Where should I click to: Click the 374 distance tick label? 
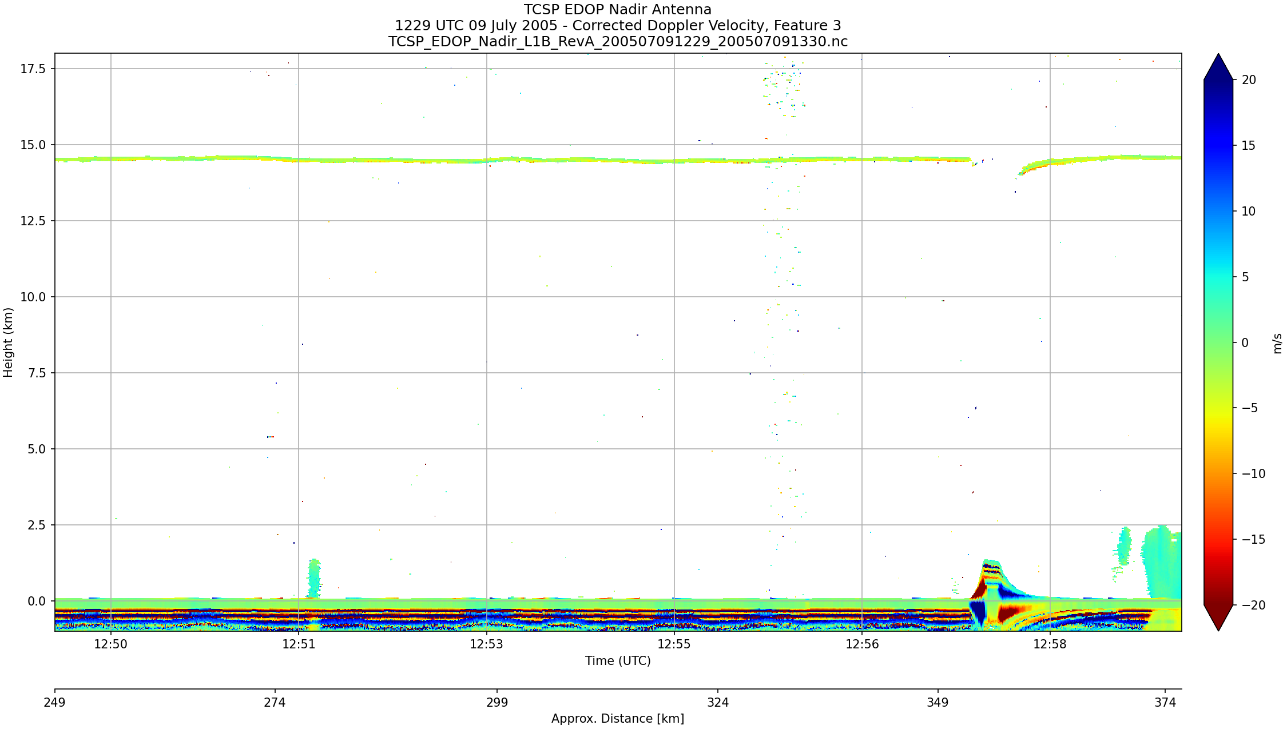pyautogui.click(x=1165, y=703)
